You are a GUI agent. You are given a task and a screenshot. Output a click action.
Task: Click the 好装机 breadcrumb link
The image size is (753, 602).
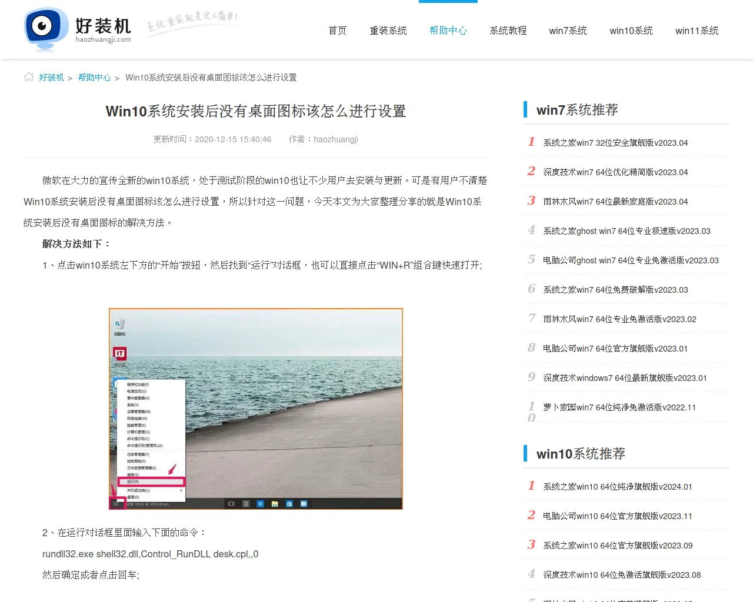click(51, 78)
